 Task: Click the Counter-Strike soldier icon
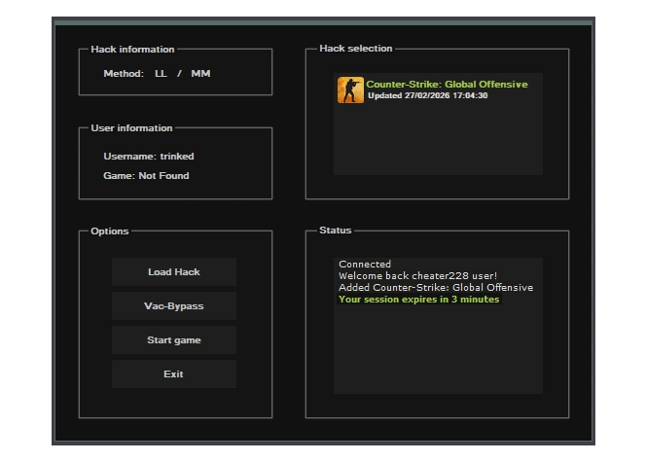tap(350, 89)
